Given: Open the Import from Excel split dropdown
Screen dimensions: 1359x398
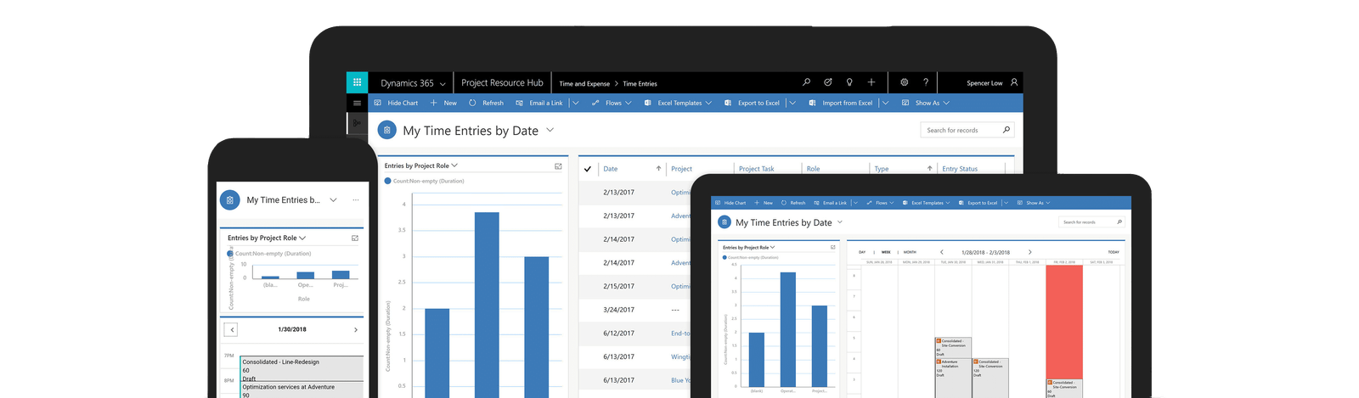Looking at the screenshot, I should (x=885, y=103).
